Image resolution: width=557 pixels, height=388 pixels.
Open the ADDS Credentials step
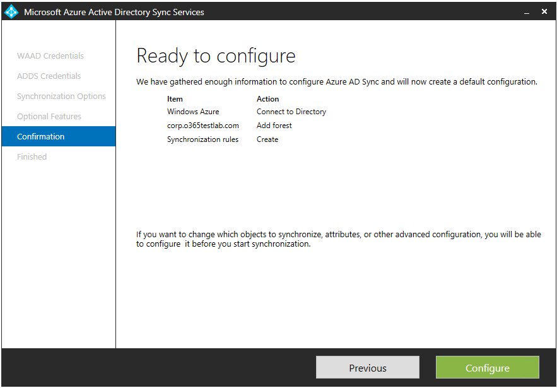click(x=49, y=76)
